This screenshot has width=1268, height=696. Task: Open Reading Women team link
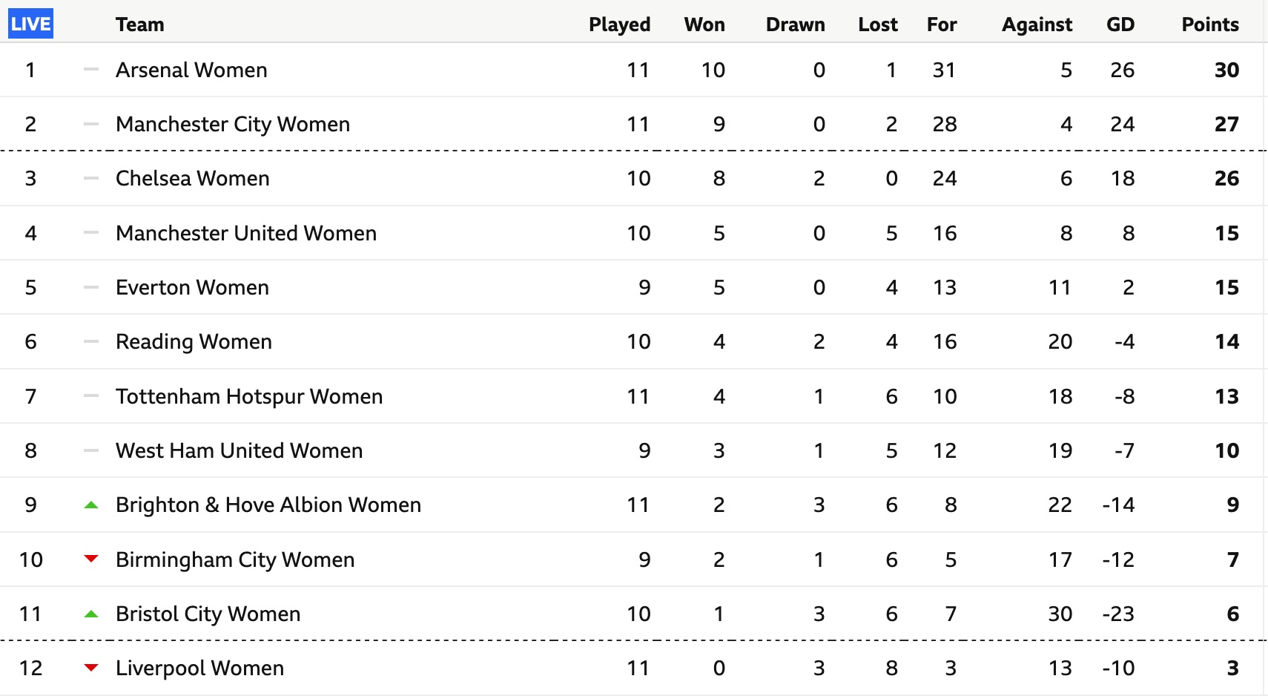pyautogui.click(x=194, y=341)
